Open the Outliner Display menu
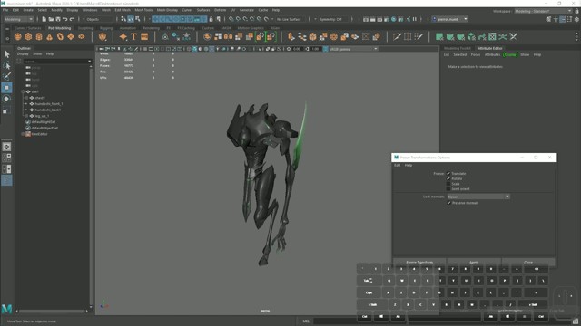 pos(23,54)
